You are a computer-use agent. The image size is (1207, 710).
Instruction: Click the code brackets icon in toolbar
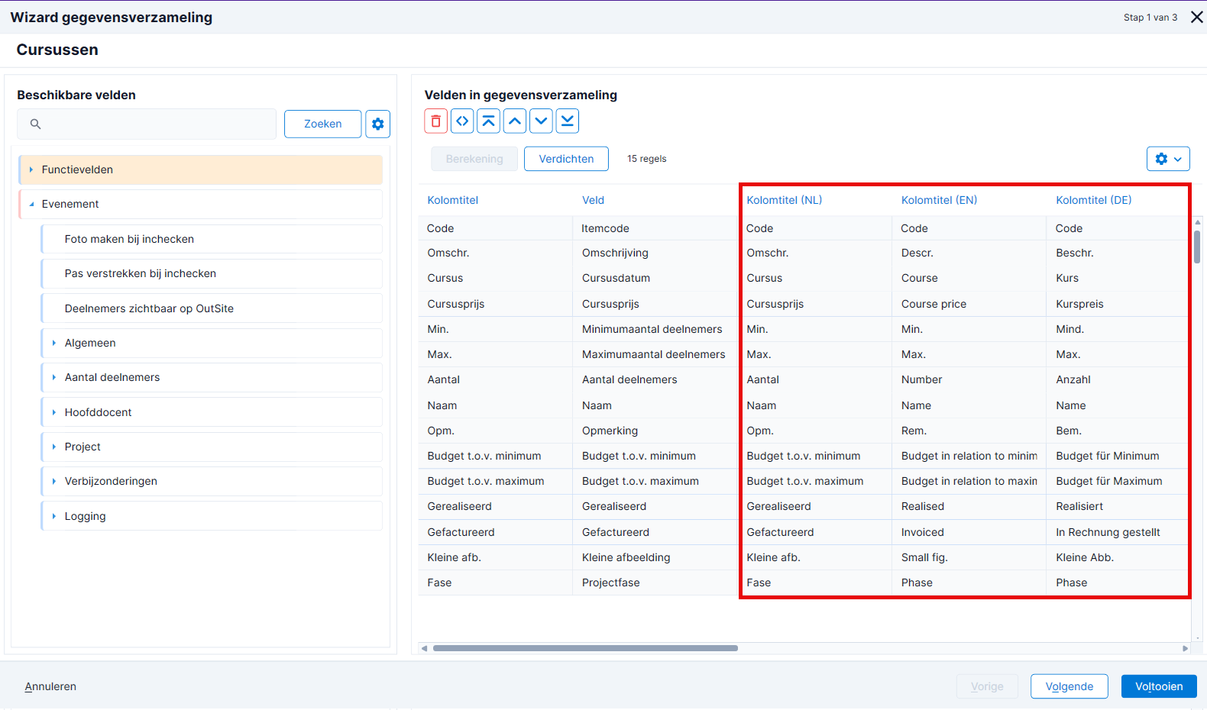[462, 121]
